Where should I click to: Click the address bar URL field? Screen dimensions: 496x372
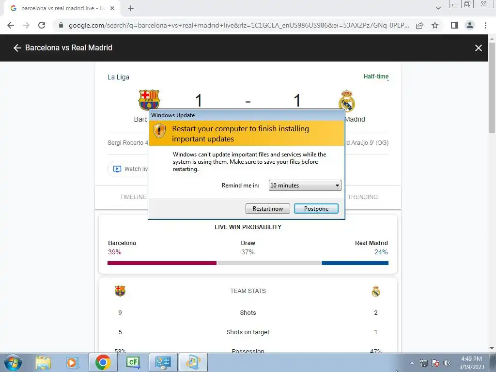239,25
